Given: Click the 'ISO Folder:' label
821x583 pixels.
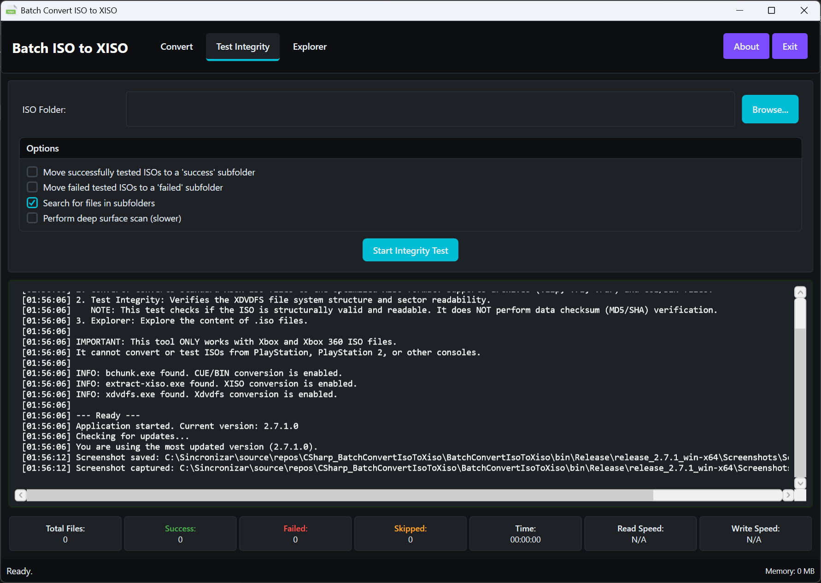Looking at the screenshot, I should pos(44,110).
